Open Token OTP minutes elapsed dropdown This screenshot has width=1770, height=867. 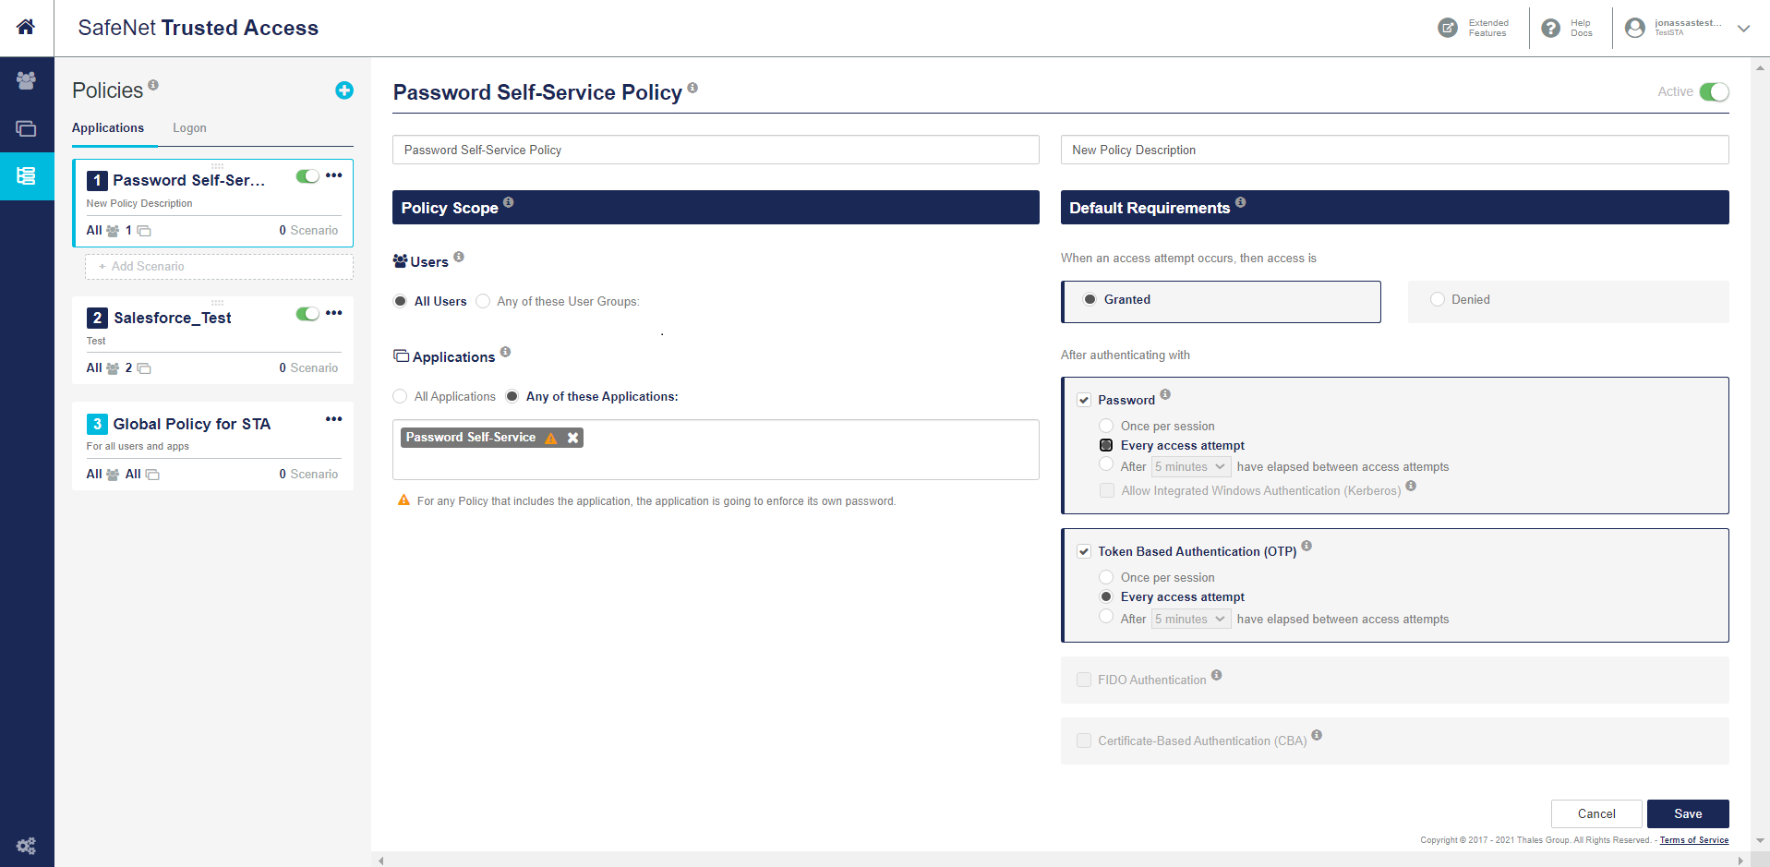pyautogui.click(x=1190, y=620)
